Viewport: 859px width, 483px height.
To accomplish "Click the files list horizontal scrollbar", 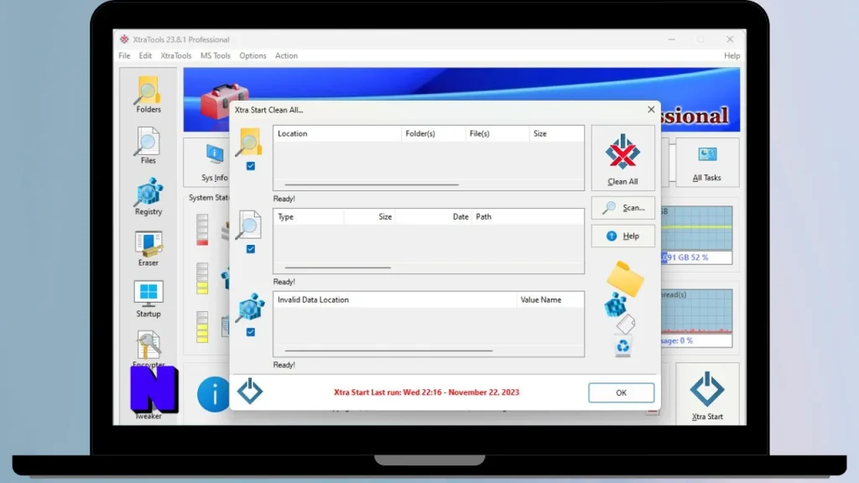I will click(337, 267).
